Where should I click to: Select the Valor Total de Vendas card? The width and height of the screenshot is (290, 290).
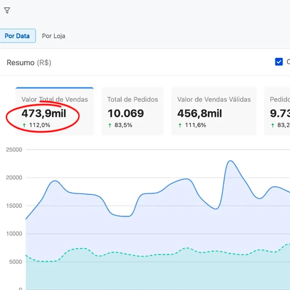point(55,111)
